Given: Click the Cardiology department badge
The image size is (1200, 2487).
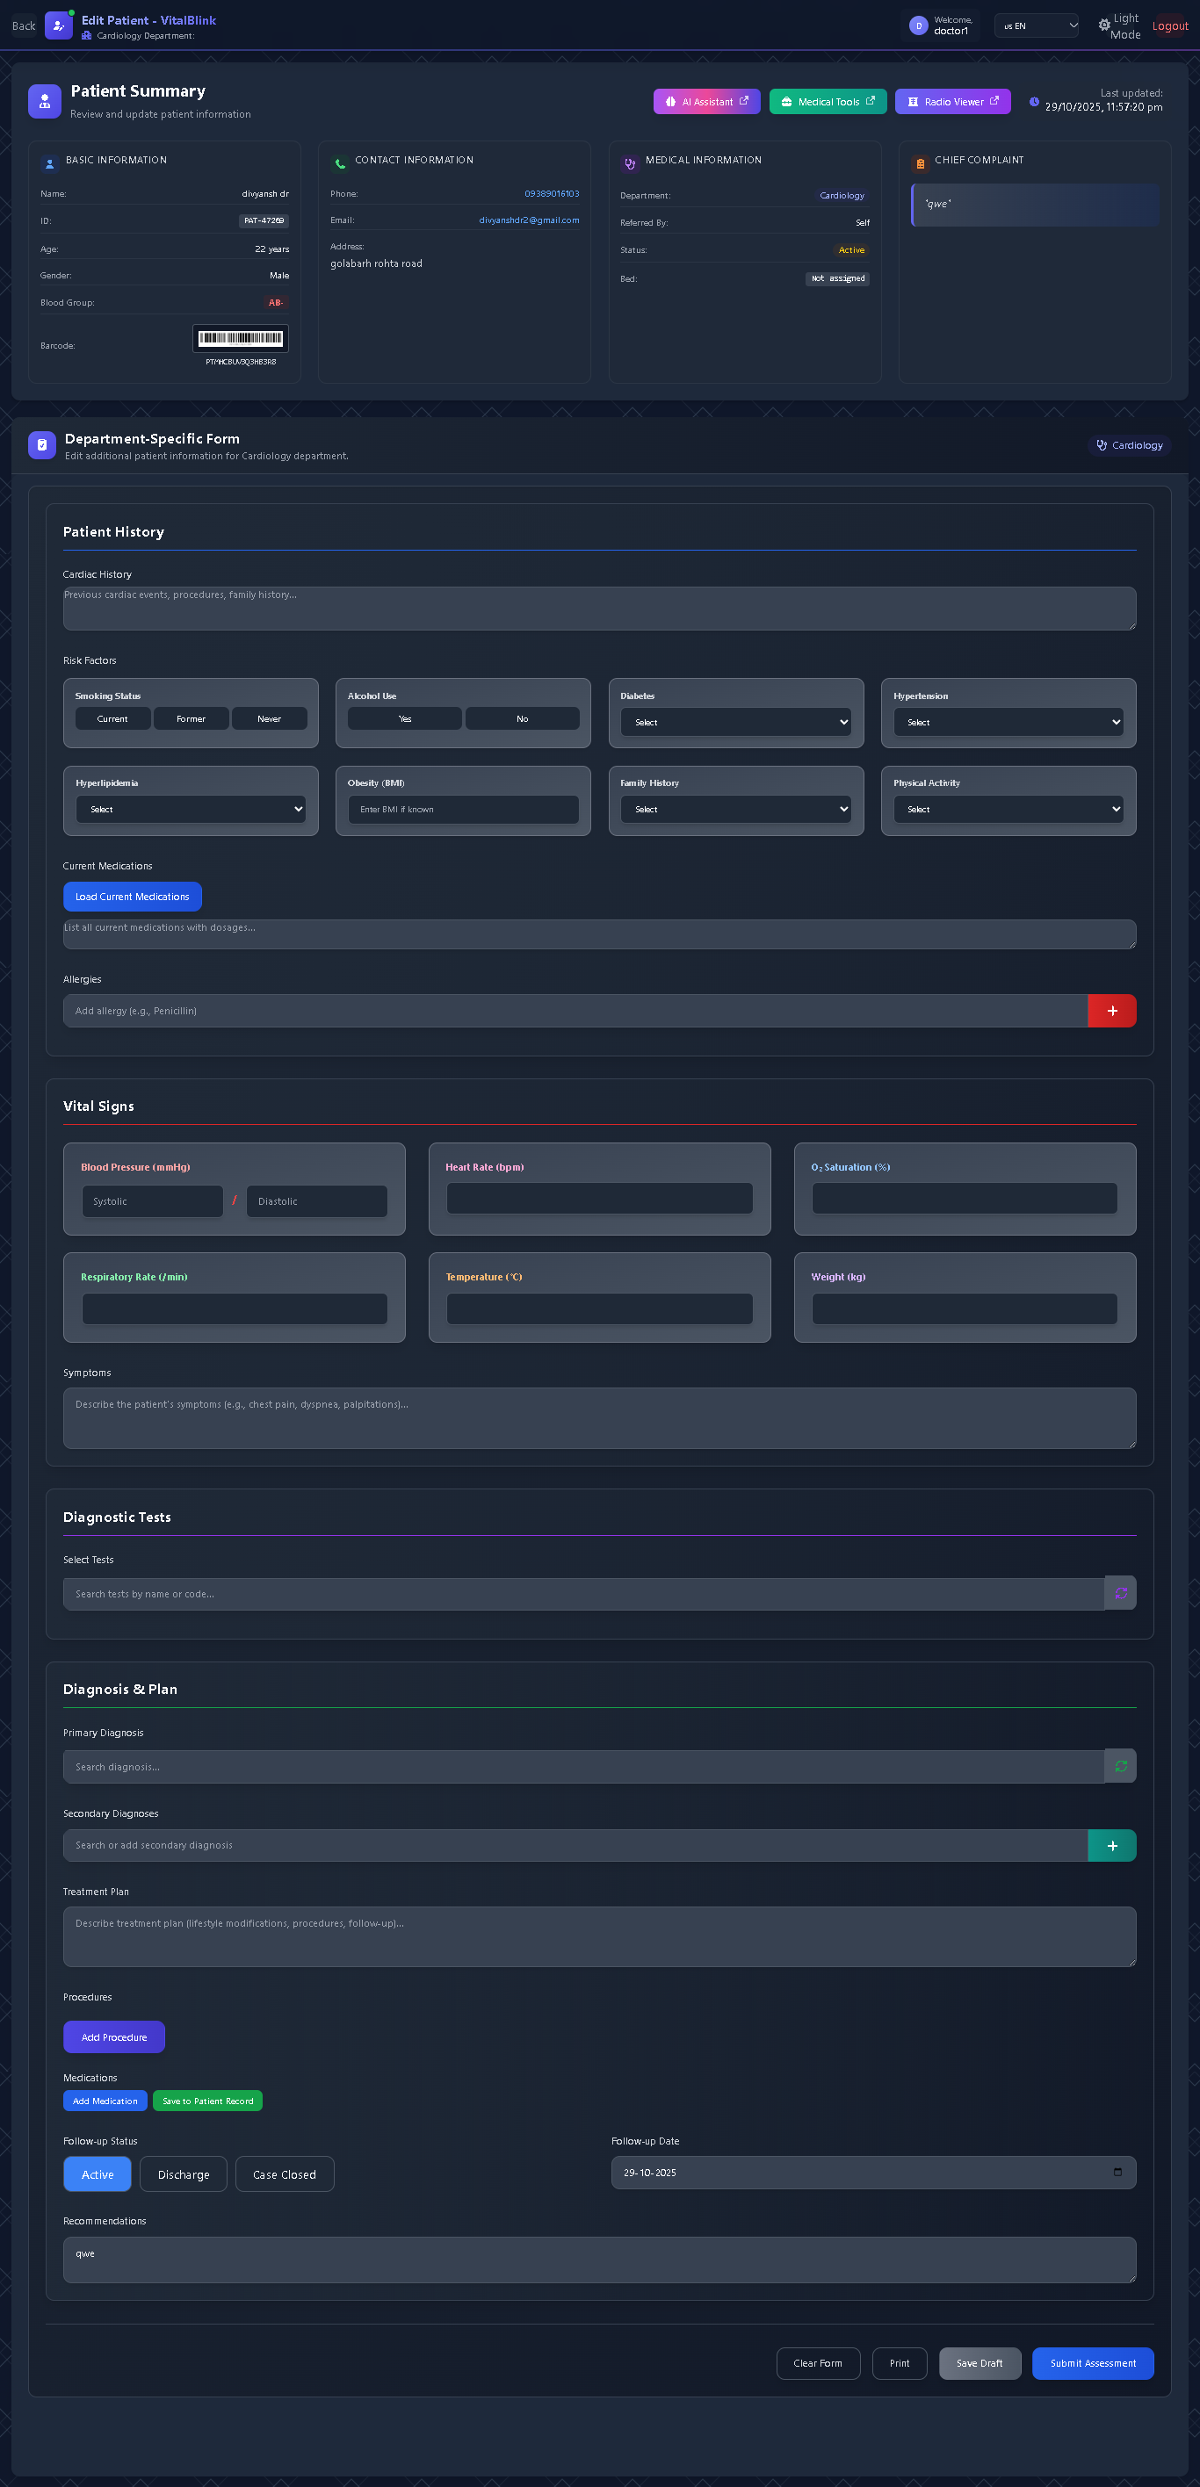Looking at the screenshot, I should click(1129, 445).
